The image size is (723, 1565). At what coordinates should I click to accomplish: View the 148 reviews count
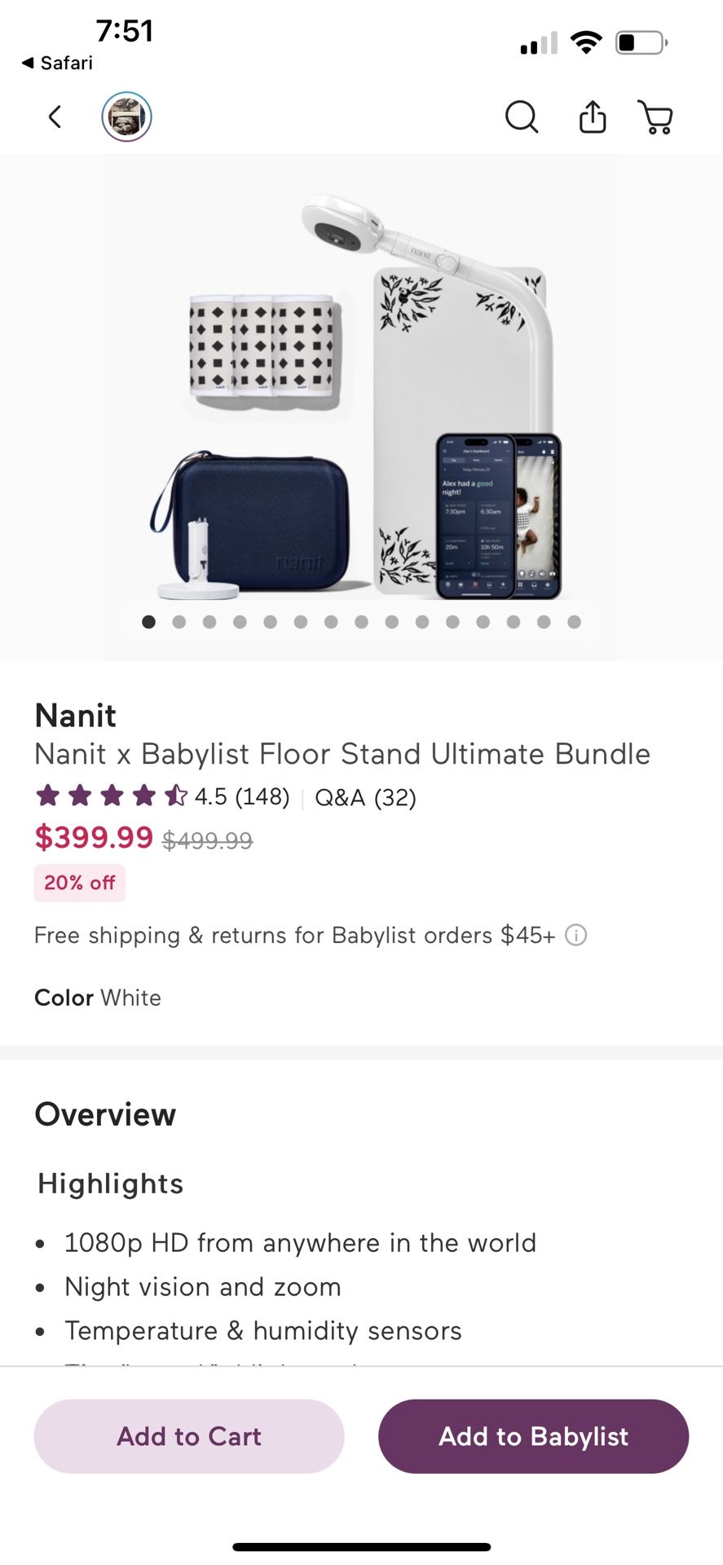[x=262, y=797]
